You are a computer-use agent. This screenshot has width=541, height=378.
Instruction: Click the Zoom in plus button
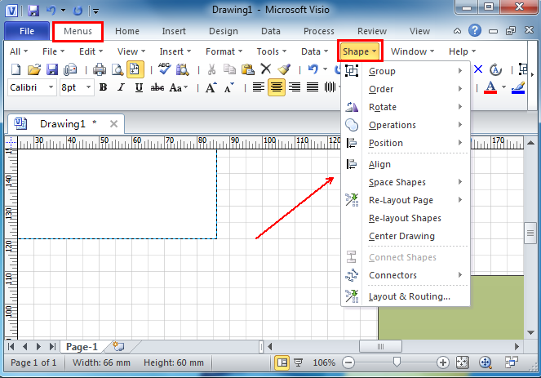pyautogui.click(x=442, y=362)
